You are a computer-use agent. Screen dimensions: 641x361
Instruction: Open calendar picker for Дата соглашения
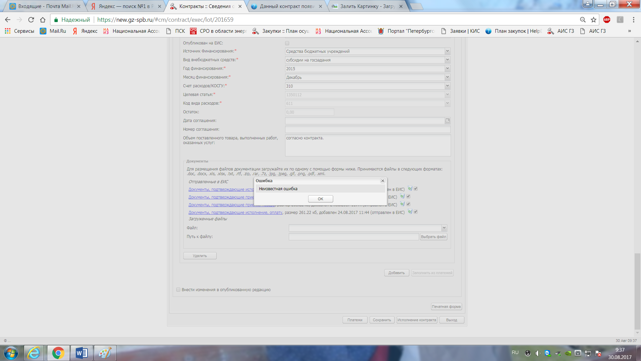tap(447, 121)
